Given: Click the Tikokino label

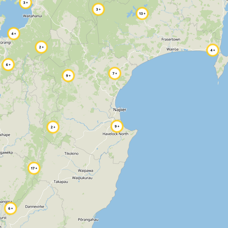Looking at the screenshot, I should [72, 154].
